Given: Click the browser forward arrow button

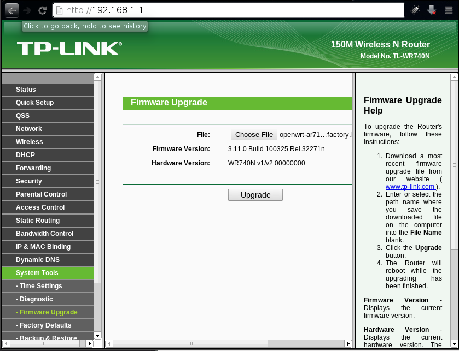Looking at the screenshot, I should 27,10.
